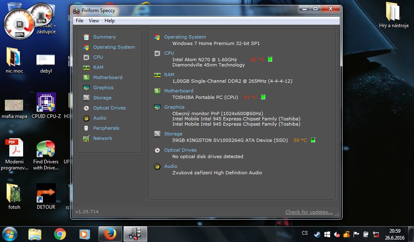This screenshot has height=242, width=414.
Task: Click the 50 °C storage temperature value
Action: 300,140
